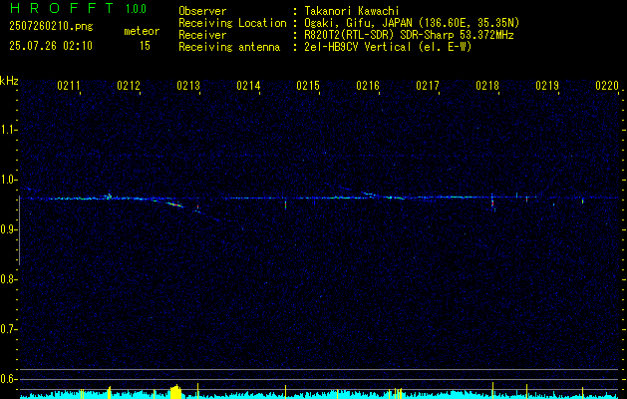Select observer name Takanori Kawachi
Image resolution: width=627 pixels, height=399 pixels.
point(352,11)
